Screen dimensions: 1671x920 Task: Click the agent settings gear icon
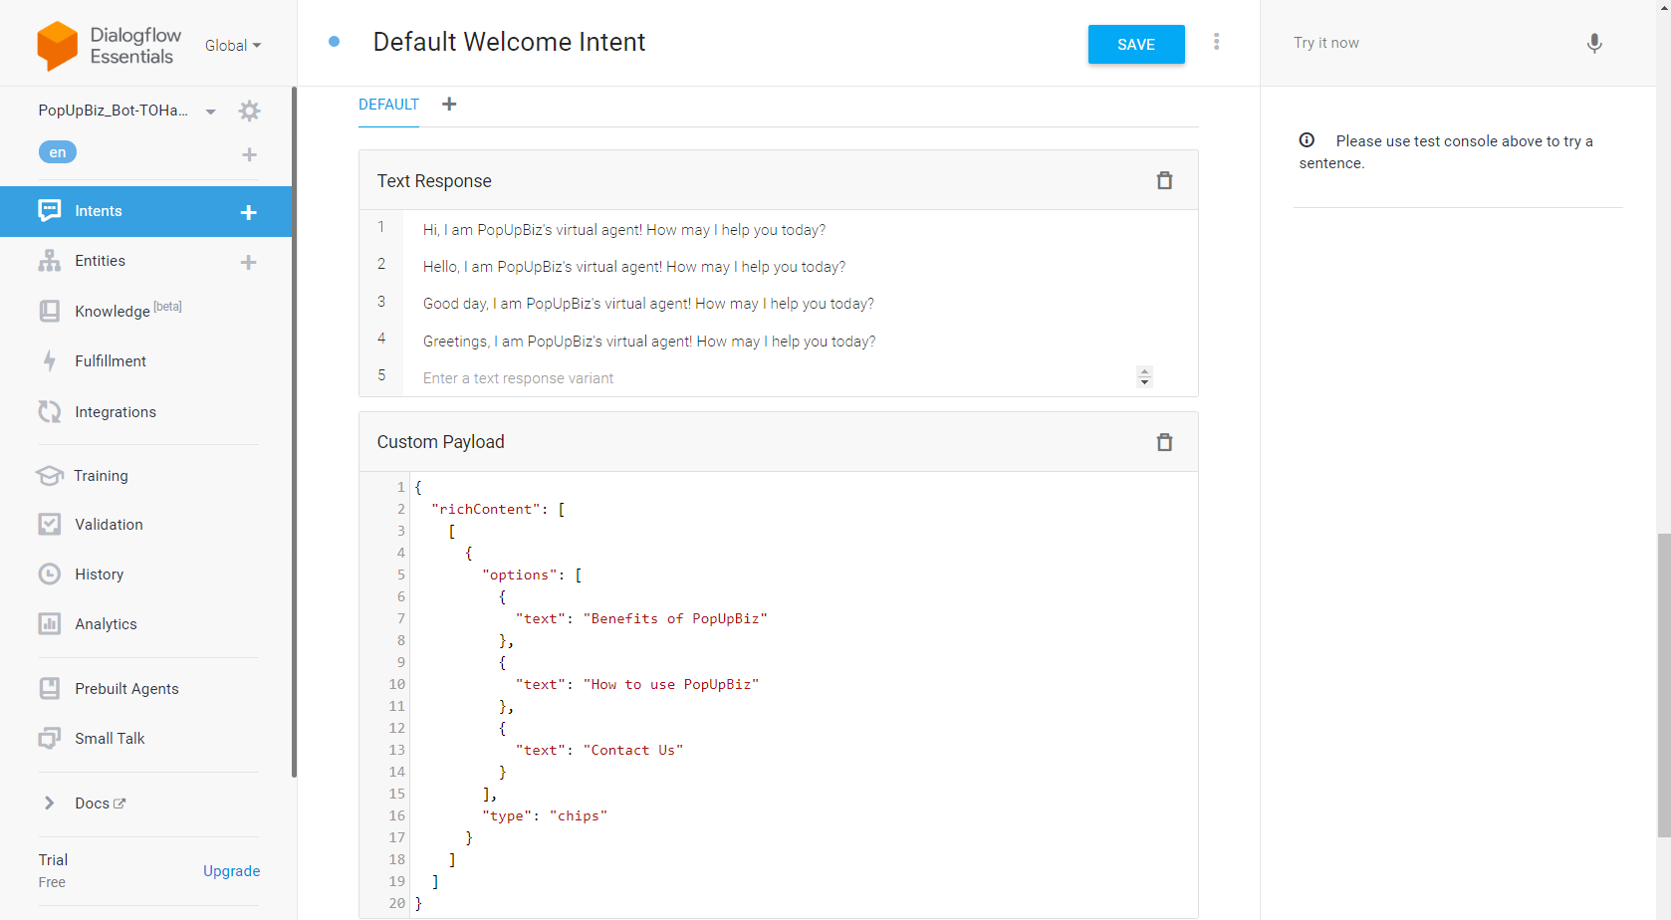pyautogui.click(x=250, y=111)
